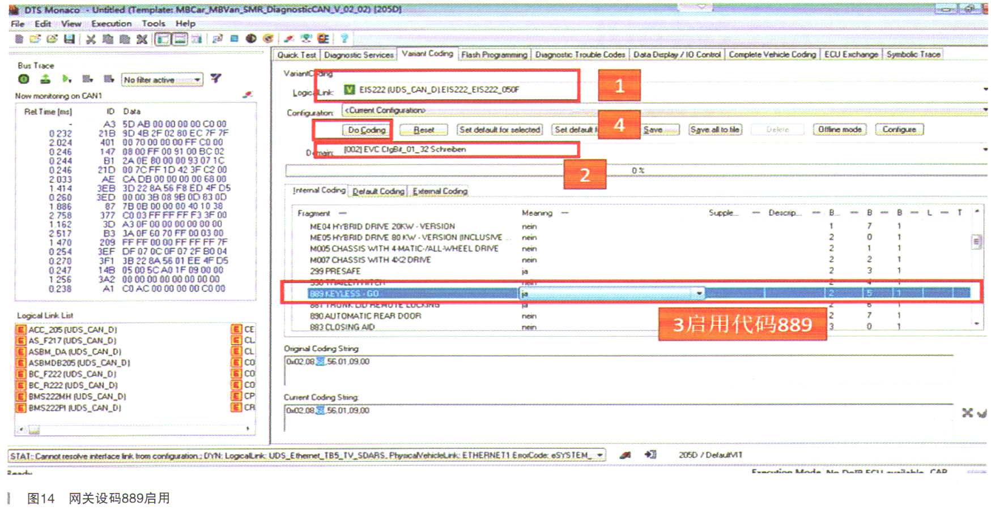This screenshot has width=991, height=510.
Task: Click the Save all to file button
Action: click(715, 130)
